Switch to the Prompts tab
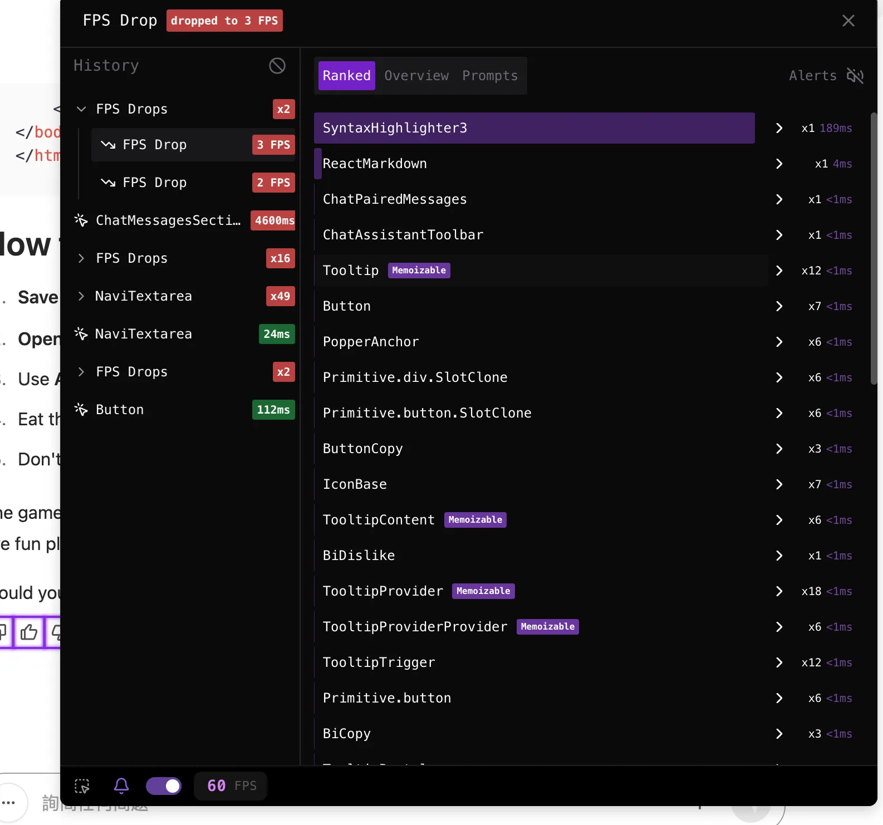 [x=490, y=76]
